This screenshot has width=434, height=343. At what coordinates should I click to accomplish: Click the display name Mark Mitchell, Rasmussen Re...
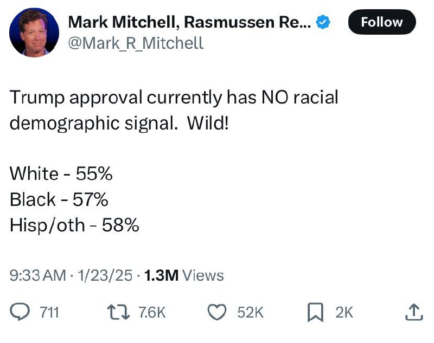[x=189, y=22]
